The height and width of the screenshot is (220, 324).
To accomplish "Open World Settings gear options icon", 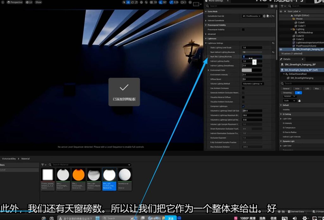I will click(x=276, y=6).
